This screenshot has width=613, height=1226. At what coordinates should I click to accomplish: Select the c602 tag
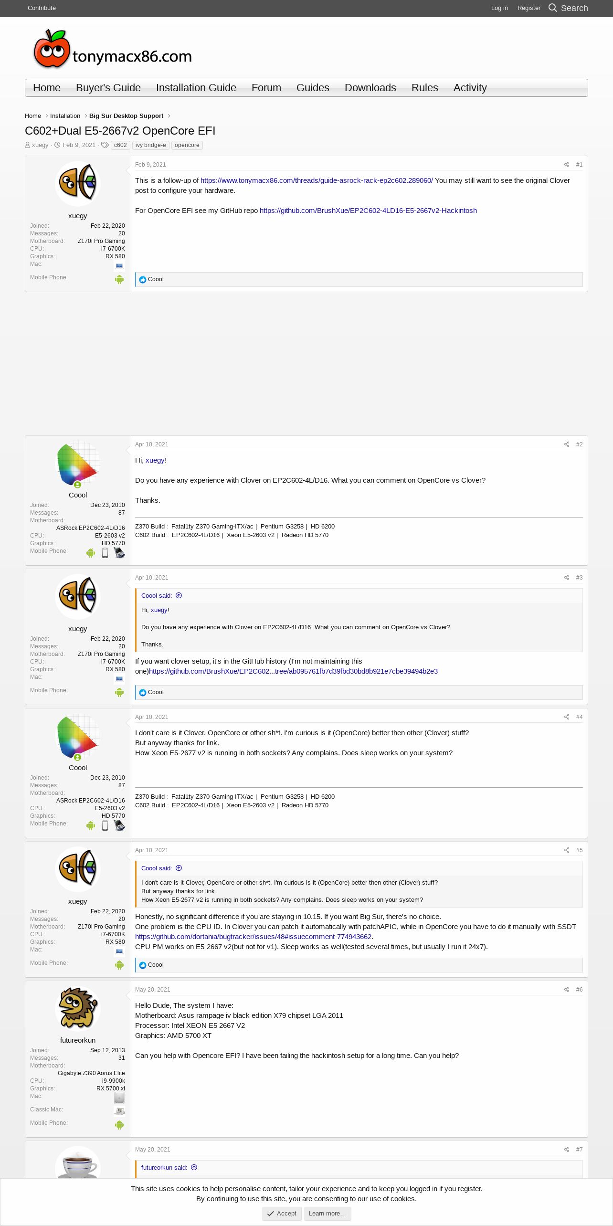coord(120,145)
